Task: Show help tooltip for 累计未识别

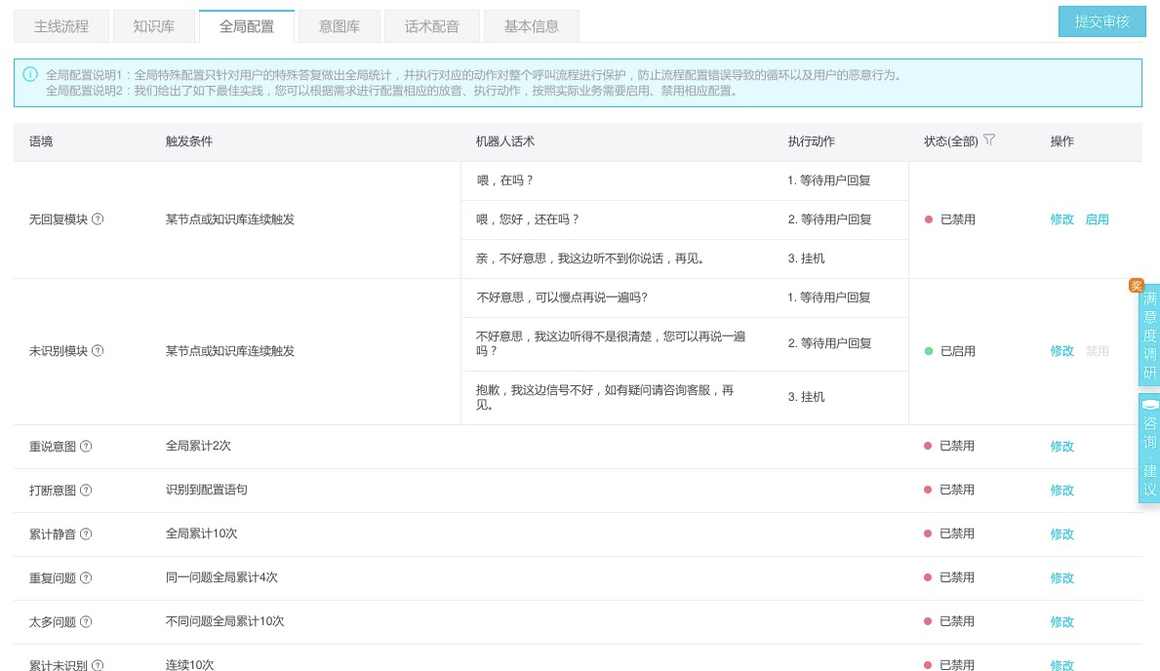Action: point(98,665)
